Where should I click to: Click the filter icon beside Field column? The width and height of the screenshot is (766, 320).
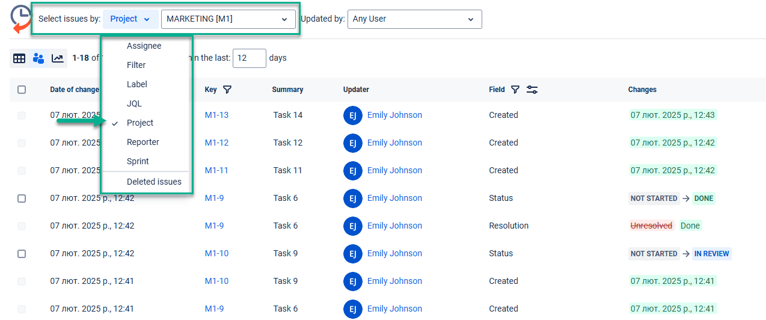[x=515, y=90]
